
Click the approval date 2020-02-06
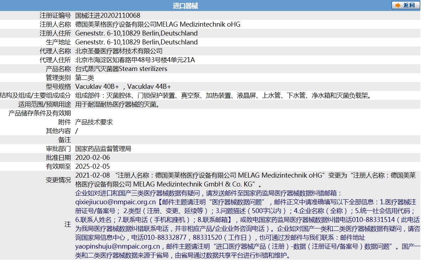(93, 157)
